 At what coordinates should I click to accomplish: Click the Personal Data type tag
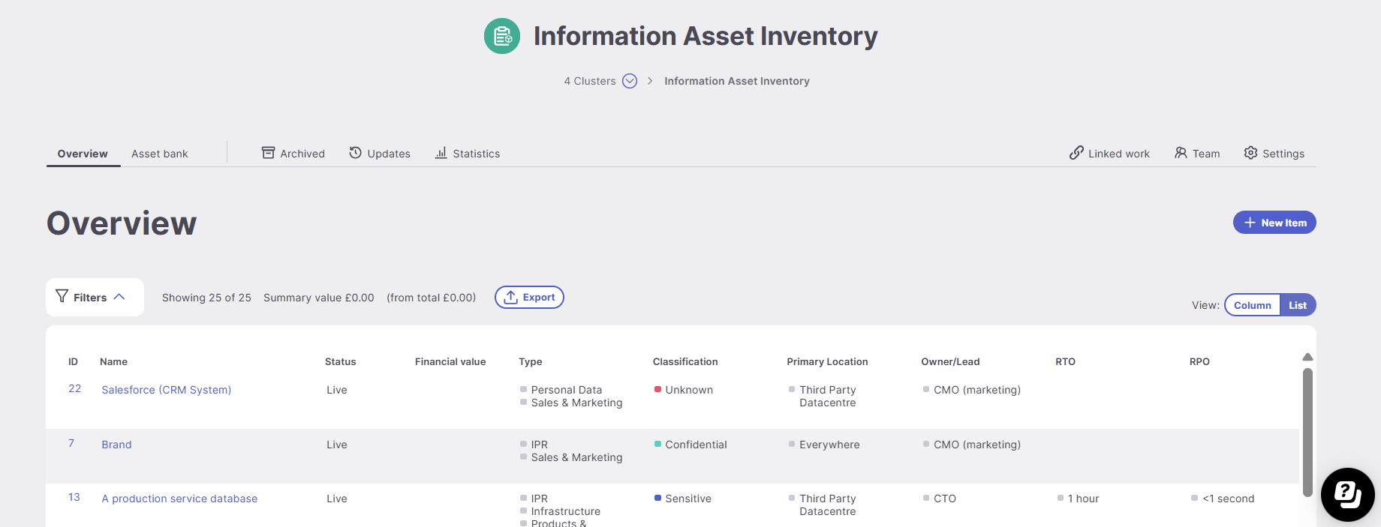click(566, 390)
